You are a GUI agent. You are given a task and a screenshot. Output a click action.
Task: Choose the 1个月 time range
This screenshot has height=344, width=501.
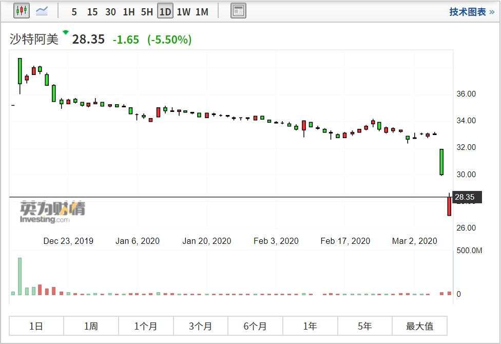[x=146, y=326]
